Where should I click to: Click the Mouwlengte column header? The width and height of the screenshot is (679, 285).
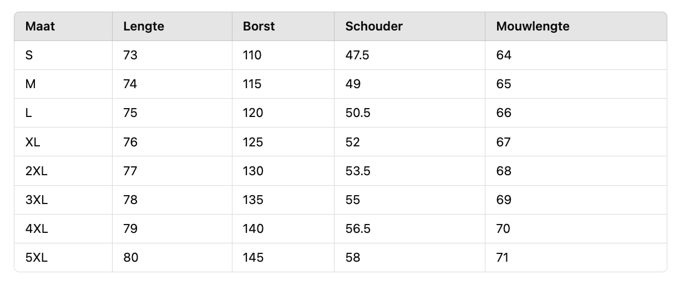[x=533, y=26]
